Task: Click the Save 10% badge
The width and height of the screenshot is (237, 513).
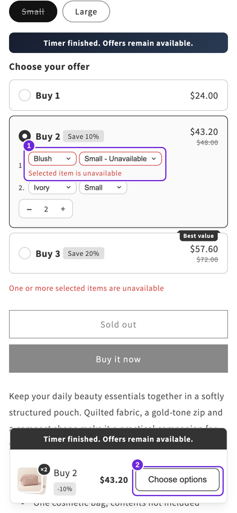Action: pos(83,137)
